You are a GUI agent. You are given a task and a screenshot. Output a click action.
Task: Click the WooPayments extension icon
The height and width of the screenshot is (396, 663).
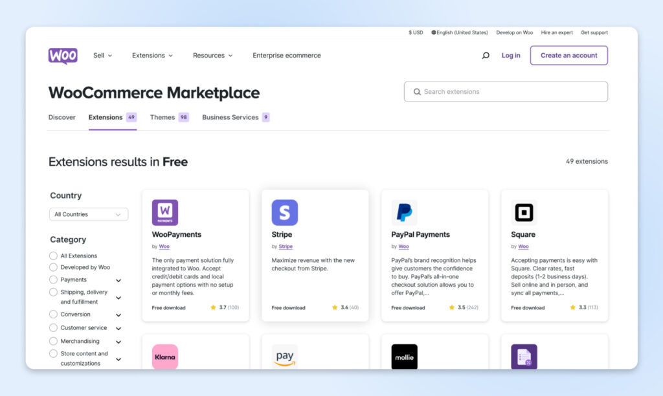[164, 212]
